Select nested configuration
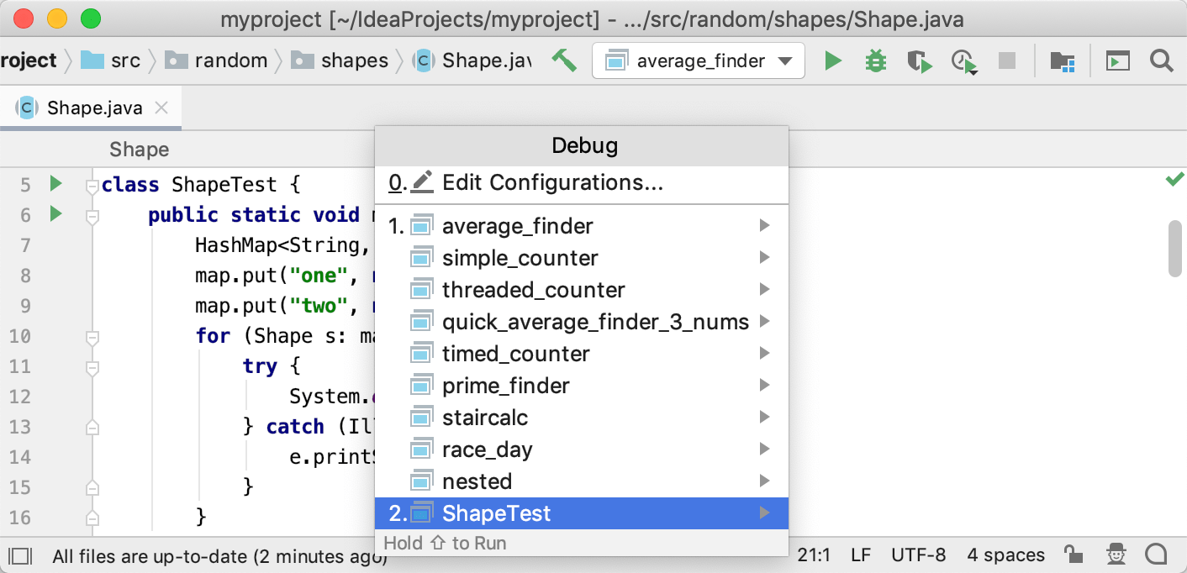The height and width of the screenshot is (573, 1187). point(582,481)
